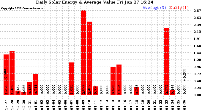
Task: Click the 01-20 date label
Action: (149, 105)
